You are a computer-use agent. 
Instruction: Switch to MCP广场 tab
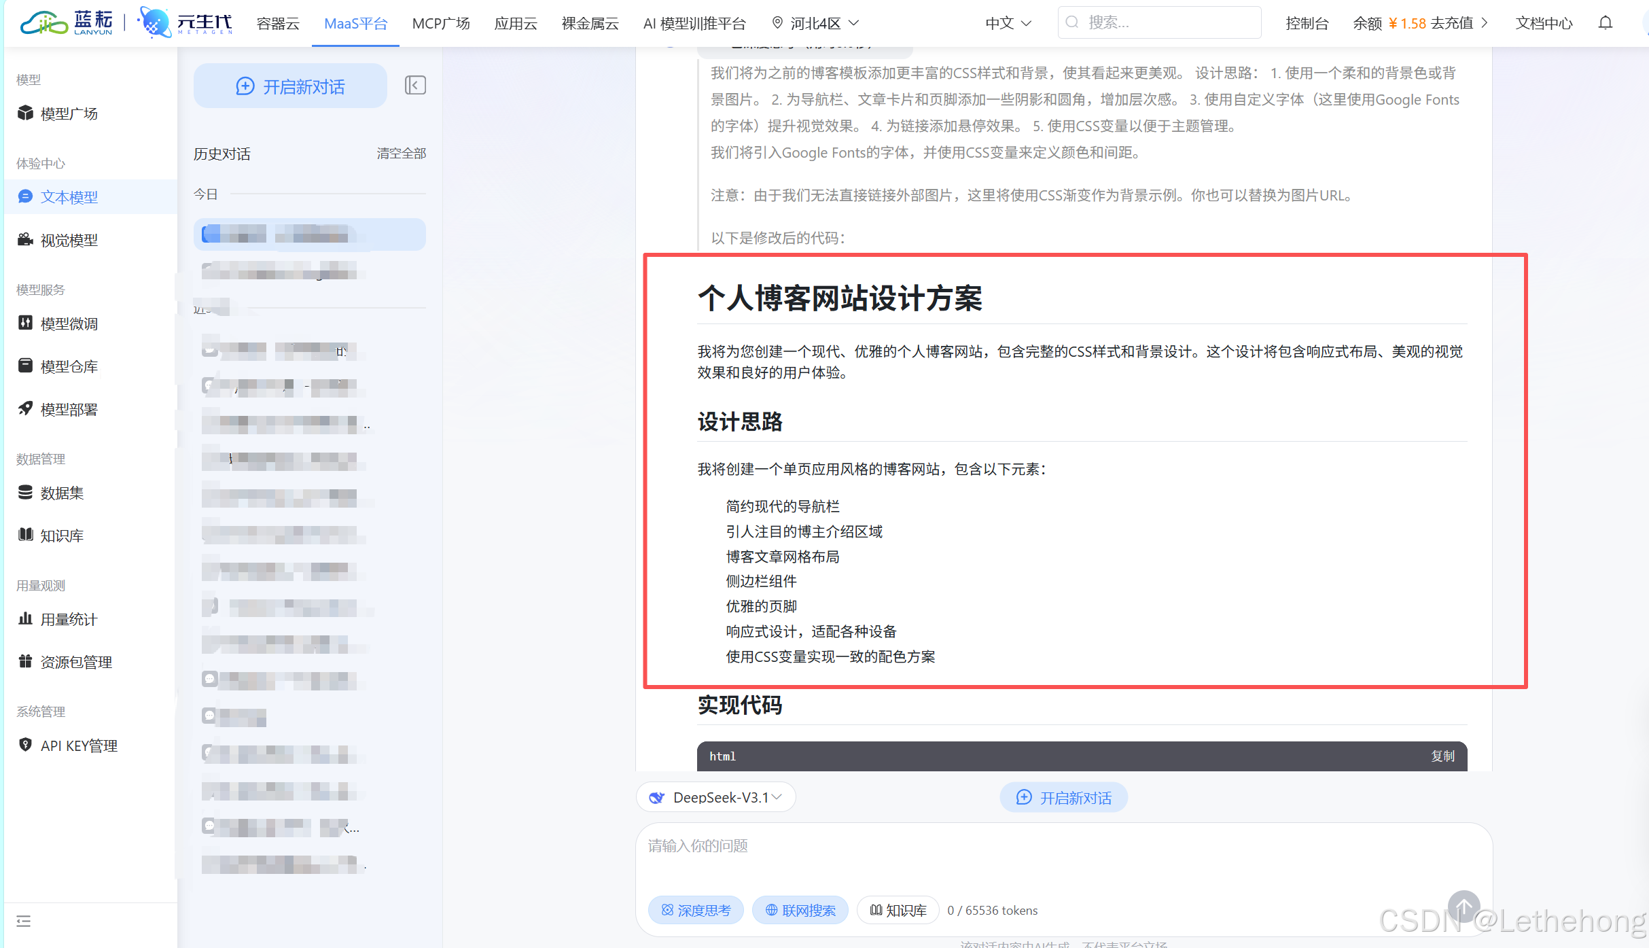click(441, 23)
